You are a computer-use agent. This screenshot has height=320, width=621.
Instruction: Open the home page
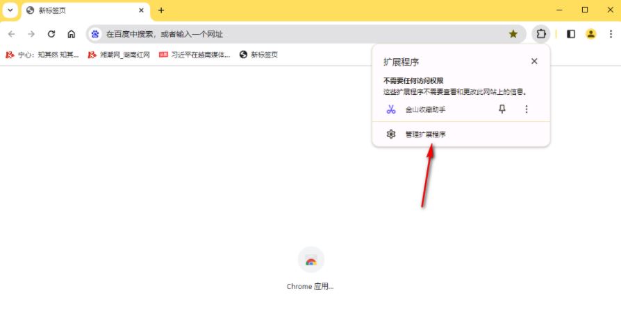click(72, 35)
